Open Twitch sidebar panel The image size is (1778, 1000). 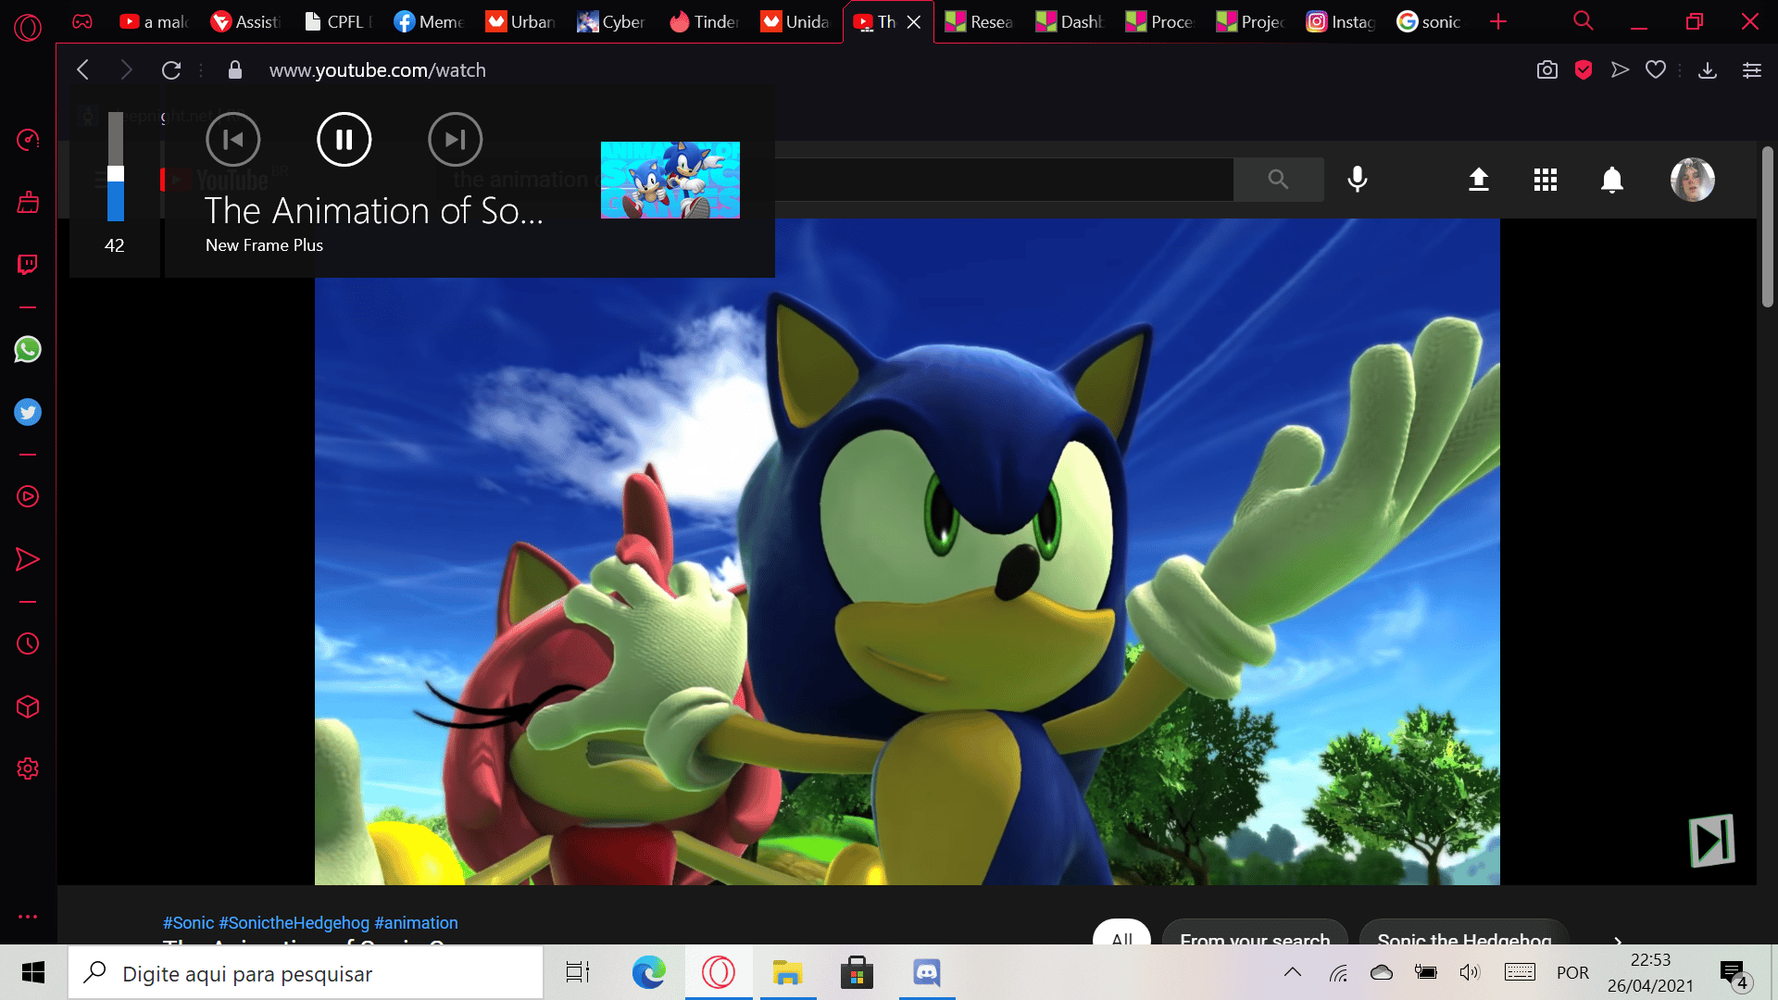28,265
